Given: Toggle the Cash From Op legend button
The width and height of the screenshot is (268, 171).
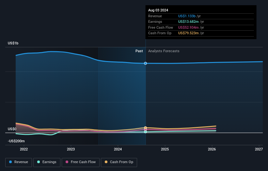Looking at the screenshot, I should pyautogui.click(x=119, y=162).
